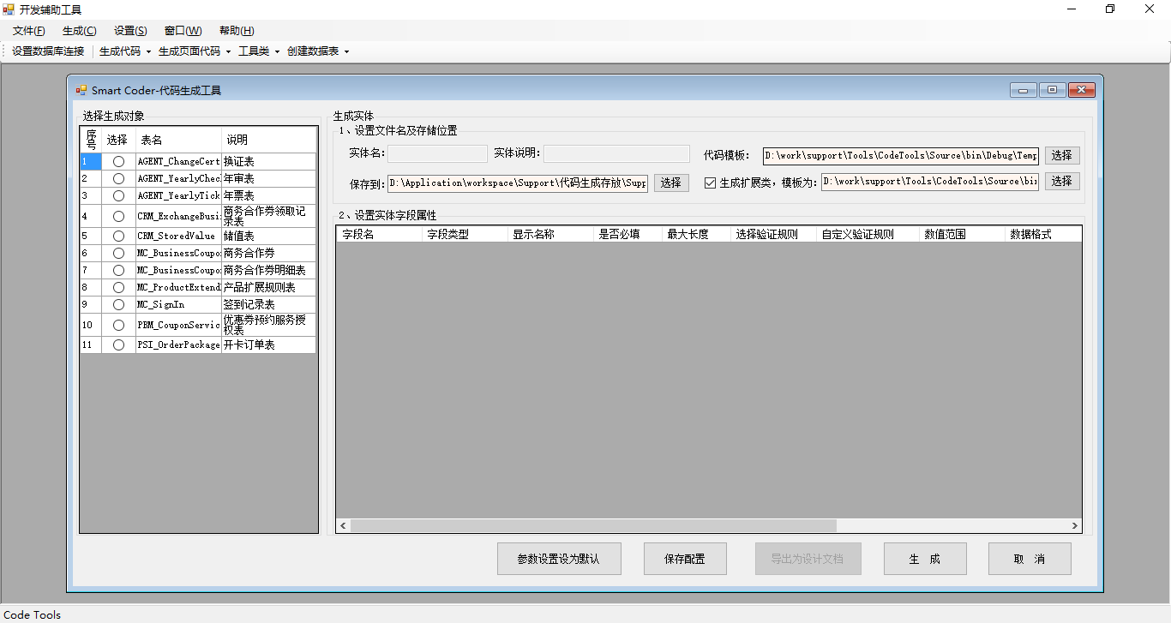
Task: Click the 数据格式 column header
Action: (x=1043, y=234)
